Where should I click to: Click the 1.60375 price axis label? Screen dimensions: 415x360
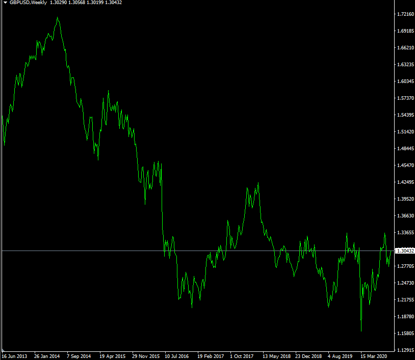[x=405, y=81]
